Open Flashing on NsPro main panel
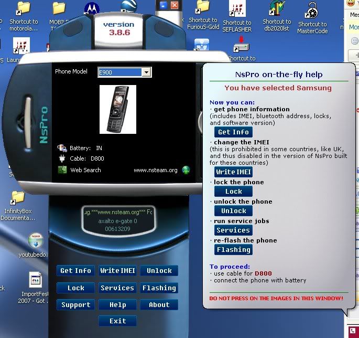Image resolution: width=359 pixels, height=338 pixels. (x=159, y=288)
